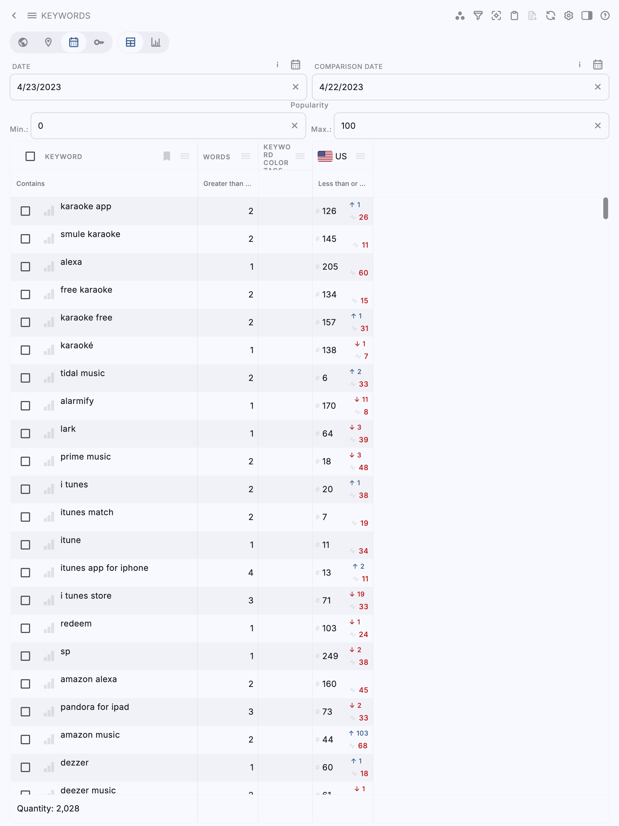Open the Words column menu

(x=246, y=156)
